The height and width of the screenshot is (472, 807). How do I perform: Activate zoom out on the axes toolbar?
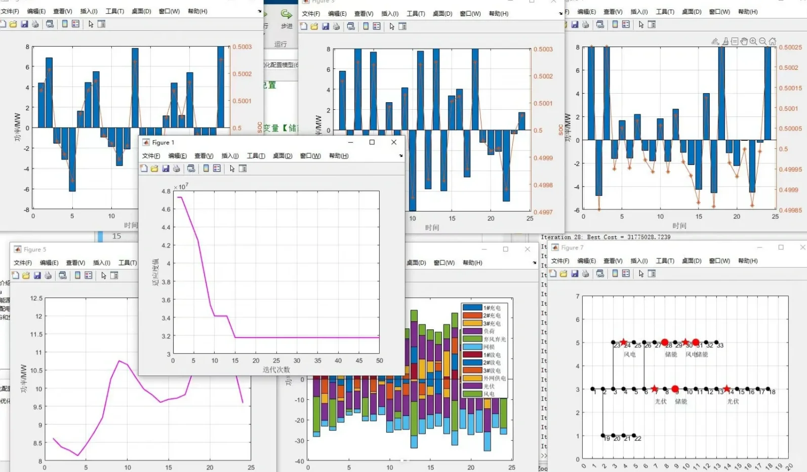click(x=763, y=41)
